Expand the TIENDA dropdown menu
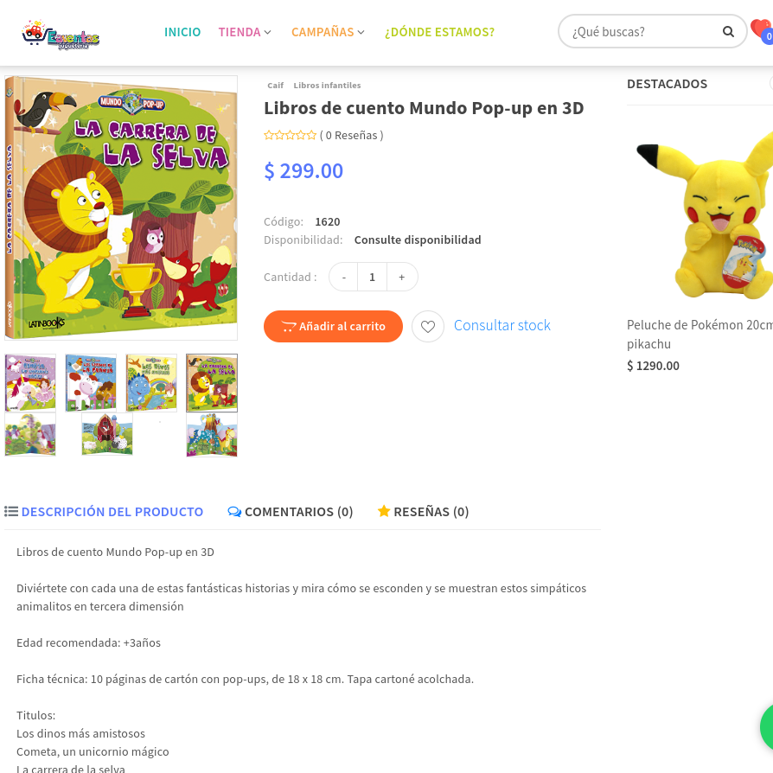Screen dimensions: 773x773 (x=245, y=32)
